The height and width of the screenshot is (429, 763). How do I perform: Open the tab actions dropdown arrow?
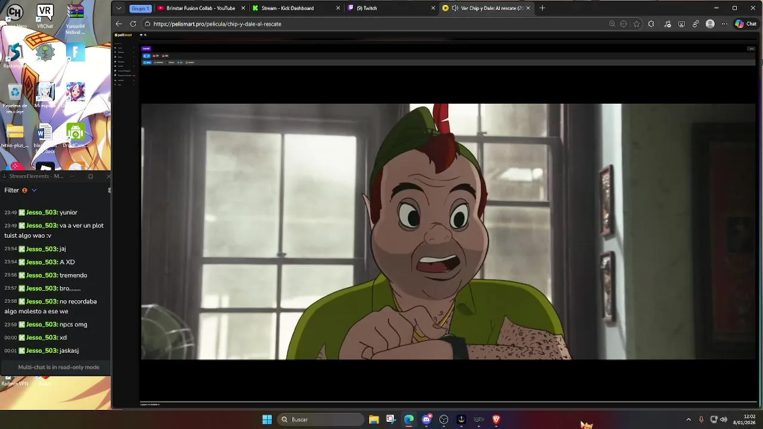click(119, 8)
